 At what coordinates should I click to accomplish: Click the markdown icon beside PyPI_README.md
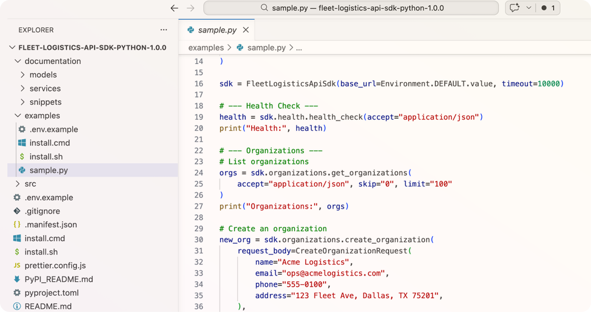[x=17, y=279]
